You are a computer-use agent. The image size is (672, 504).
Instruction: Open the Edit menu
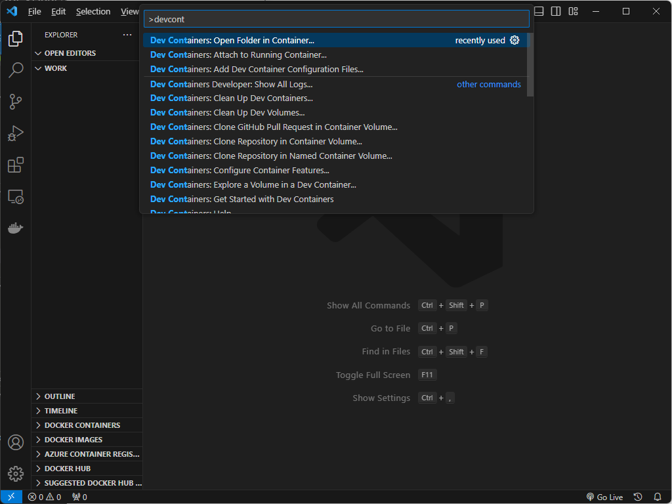pyautogui.click(x=58, y=12)
